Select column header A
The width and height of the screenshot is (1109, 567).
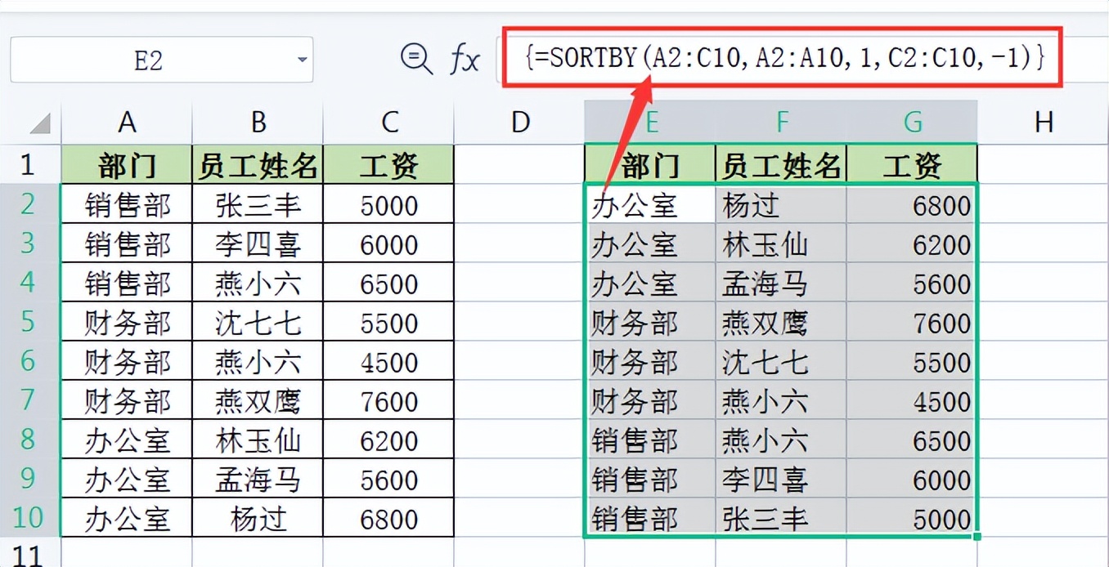click(127, 121)
